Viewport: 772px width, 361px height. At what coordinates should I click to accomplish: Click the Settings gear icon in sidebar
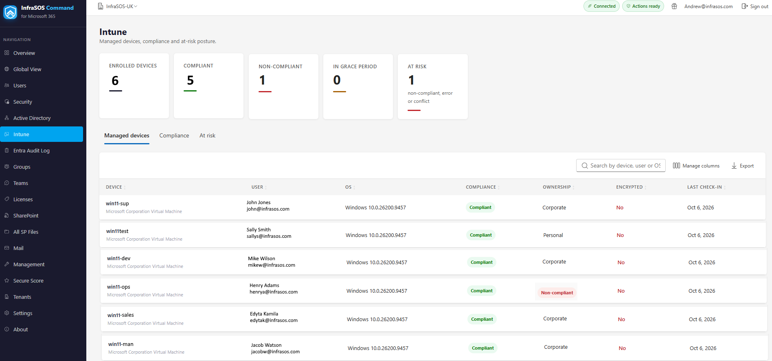[x=7, y=313]
